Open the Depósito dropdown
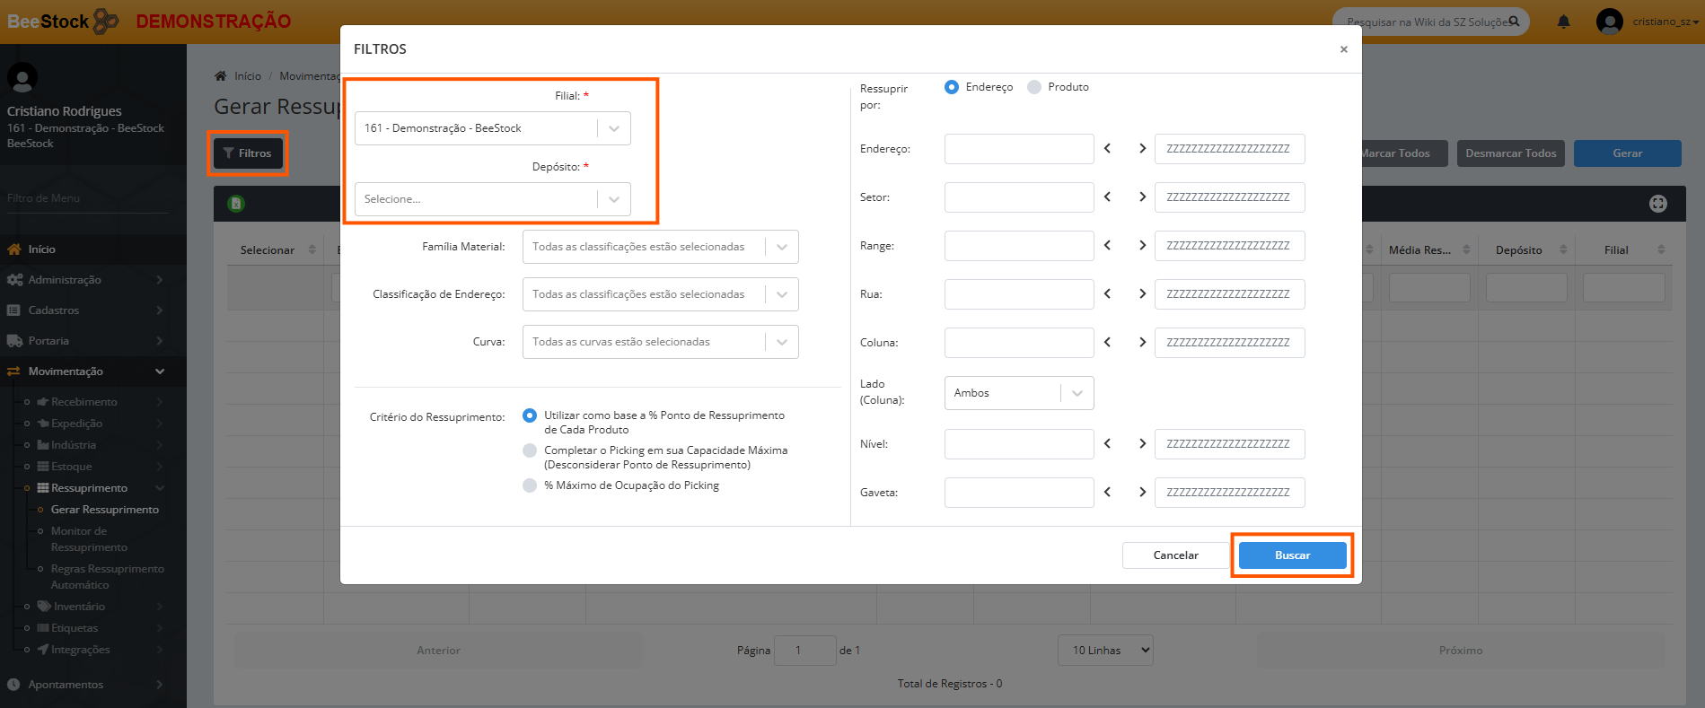This screenshot has width=1705, height=708. (x=492, y=199)
